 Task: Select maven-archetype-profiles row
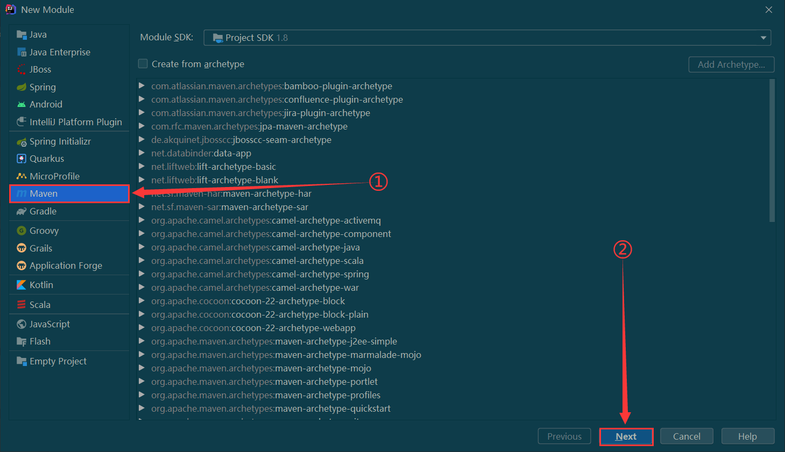pyautogui.click(x=453, y=395)
